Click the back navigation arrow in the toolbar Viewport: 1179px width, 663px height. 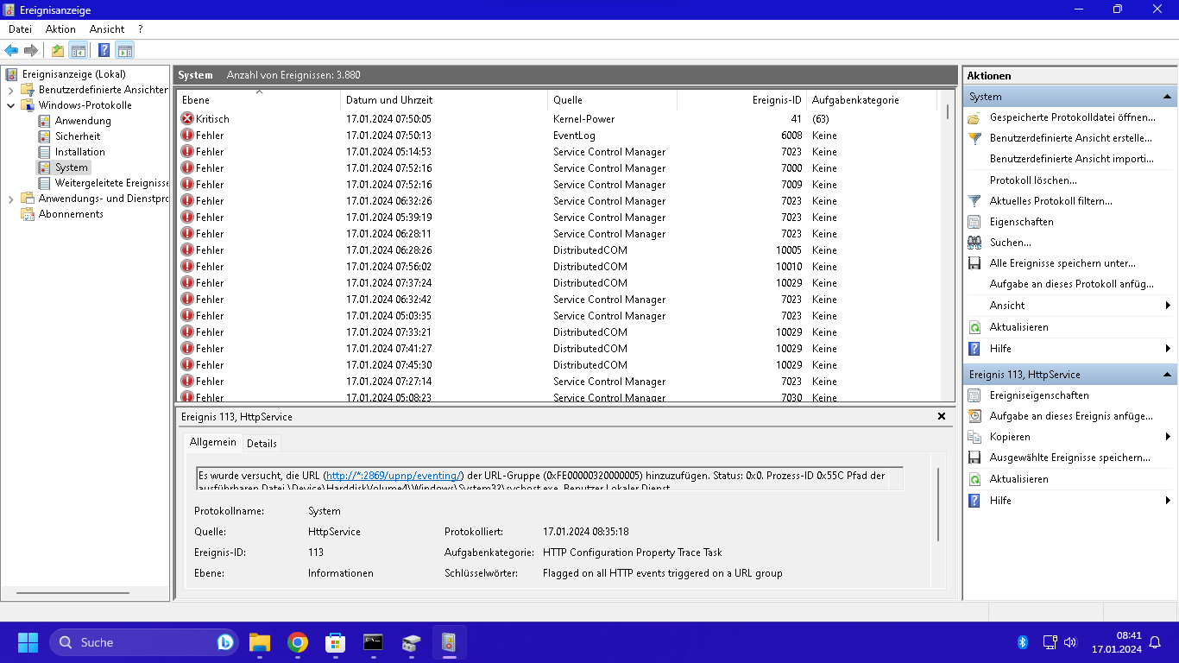point(11,50)
